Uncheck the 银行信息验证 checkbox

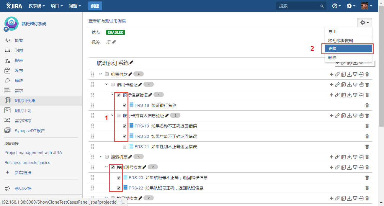pos(119,95)
